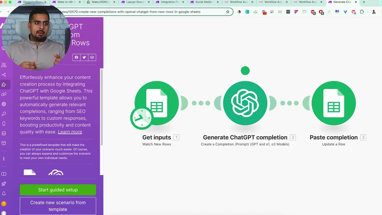Switch to Make to n8n browser tab

click(66, 2)
